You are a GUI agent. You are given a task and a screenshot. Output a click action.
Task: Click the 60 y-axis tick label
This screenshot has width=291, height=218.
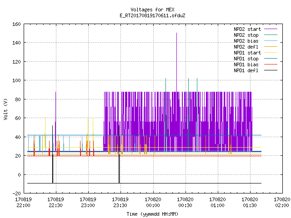(18, 118)
